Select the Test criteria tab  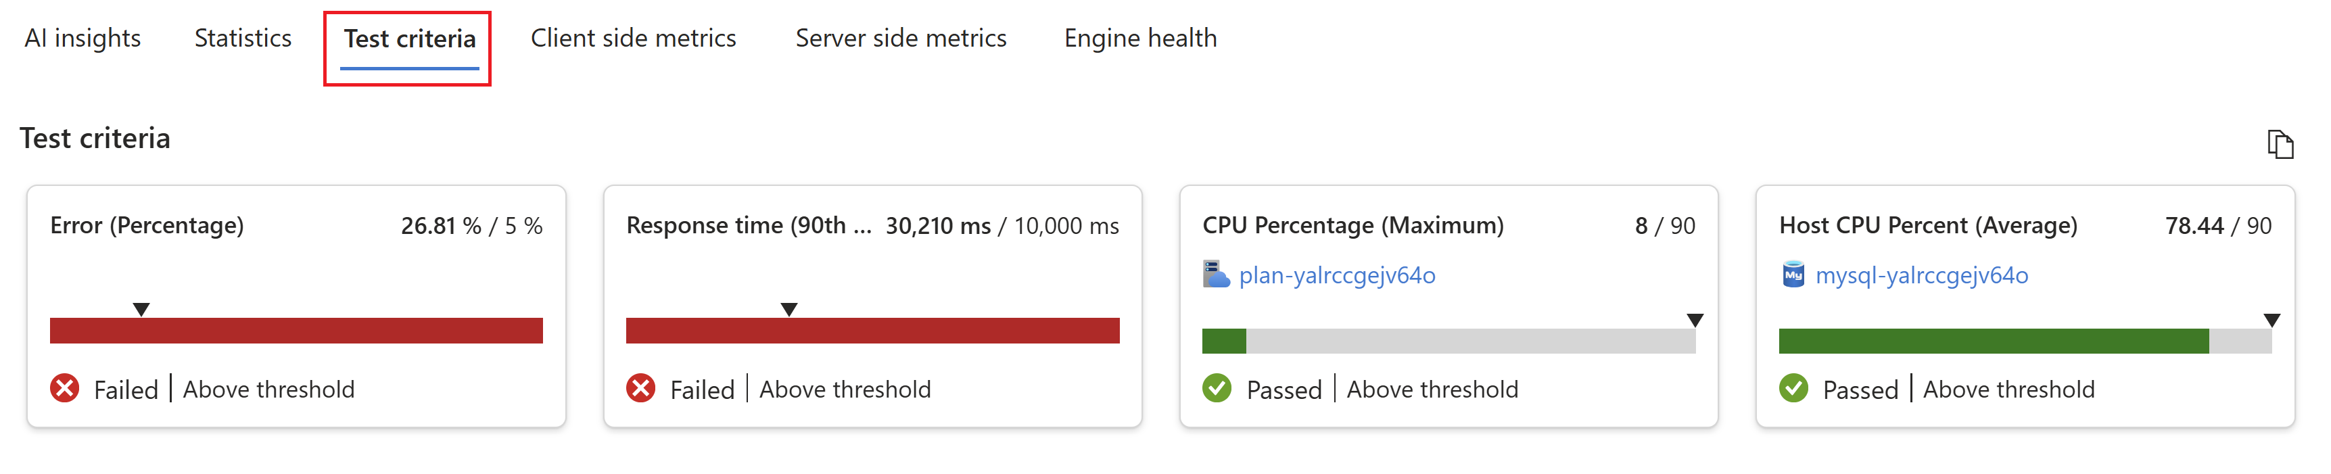[x=409, y=38]
